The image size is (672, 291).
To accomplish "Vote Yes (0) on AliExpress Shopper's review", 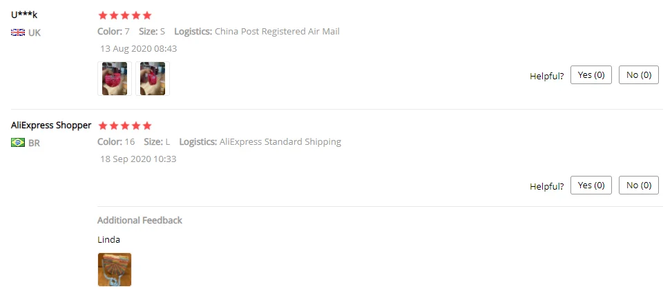I will click(x=591, y=185).
